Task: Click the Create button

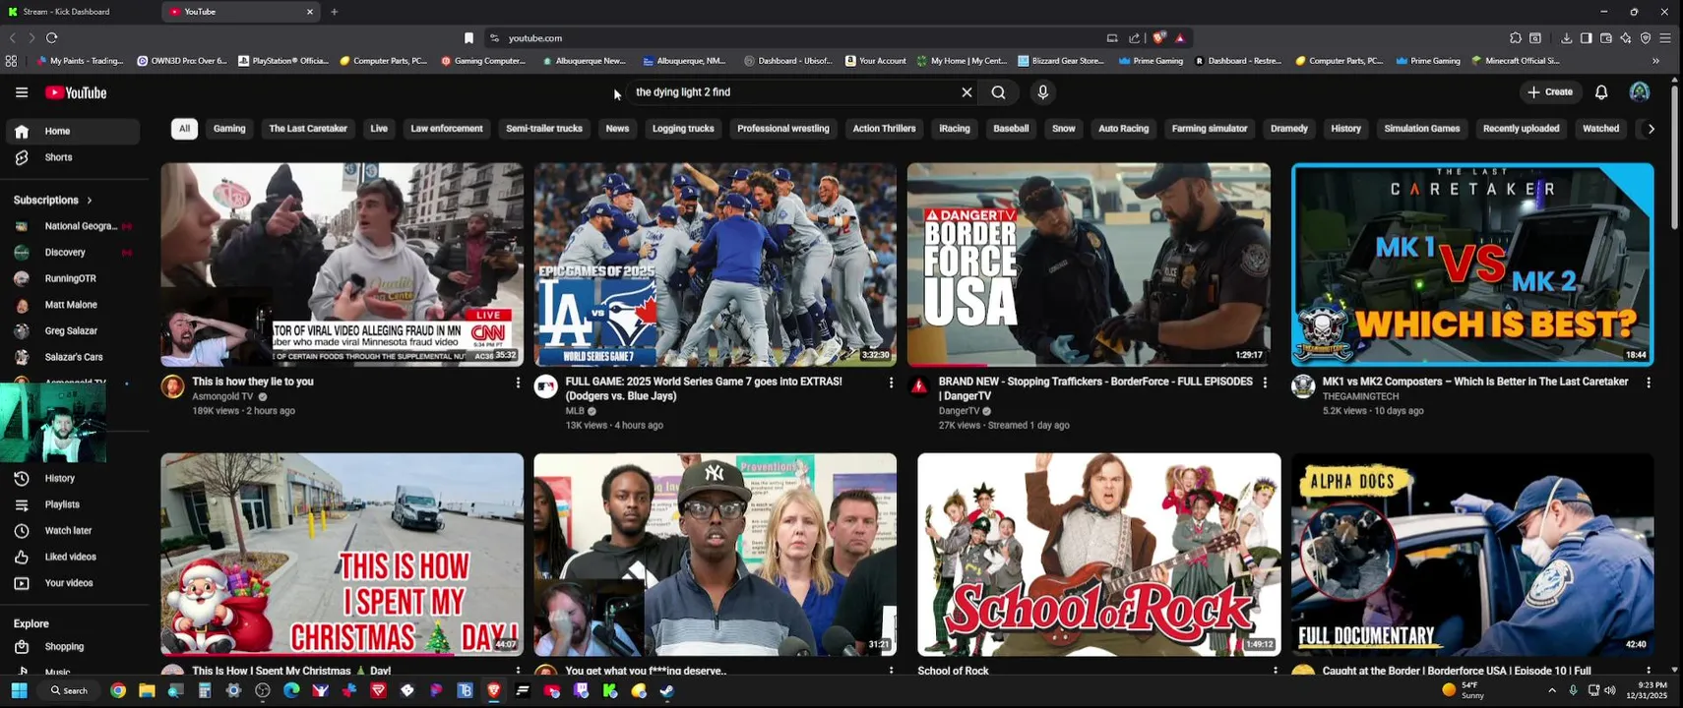Action: 1550,91
